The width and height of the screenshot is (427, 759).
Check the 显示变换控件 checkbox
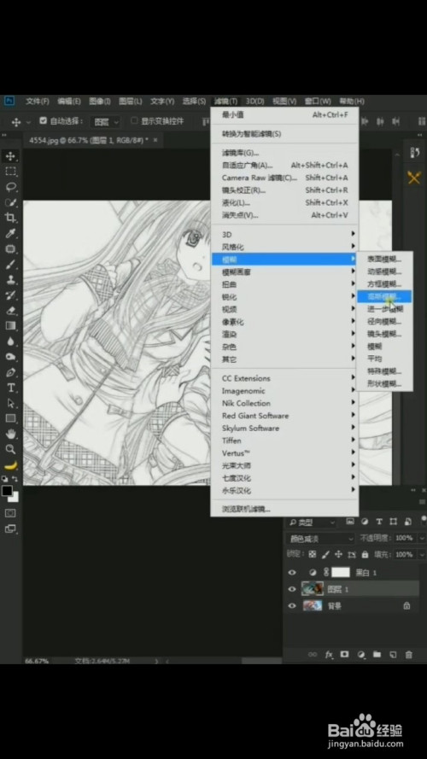point(135,120)
